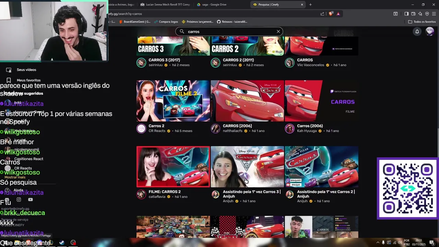Click the natthaliacfs channel name
The image size is (439, 247).
pyautogui.click(x=233, y=131)
